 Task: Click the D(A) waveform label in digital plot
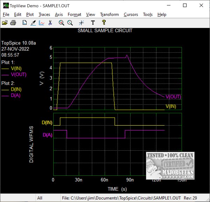pos(48,135)
